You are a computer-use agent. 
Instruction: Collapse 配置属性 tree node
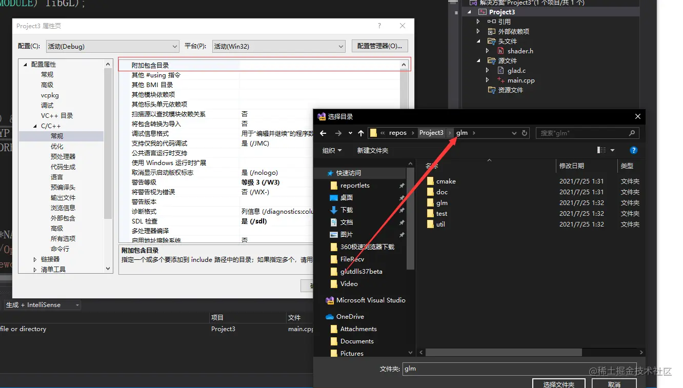click(25, 65)
